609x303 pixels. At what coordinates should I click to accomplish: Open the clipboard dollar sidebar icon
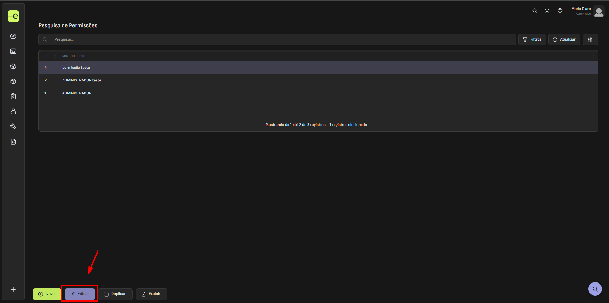point(13,96)
